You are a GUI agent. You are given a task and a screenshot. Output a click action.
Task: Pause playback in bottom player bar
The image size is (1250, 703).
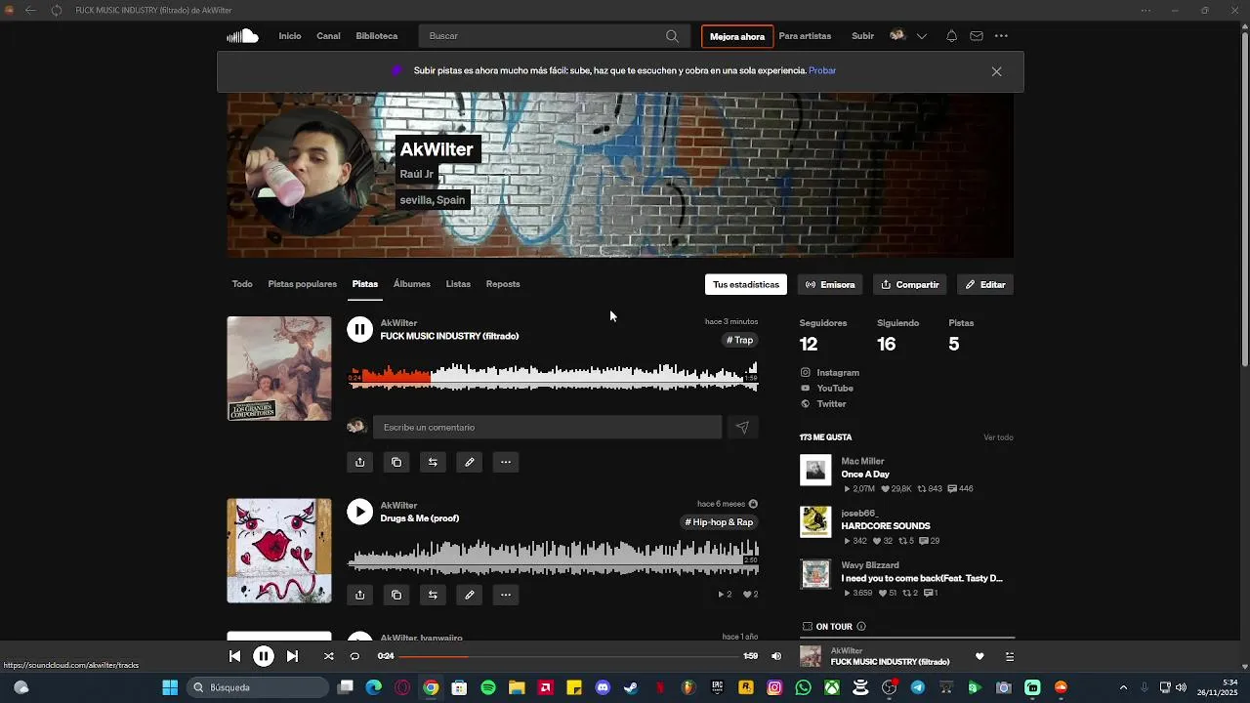(264, 656)
